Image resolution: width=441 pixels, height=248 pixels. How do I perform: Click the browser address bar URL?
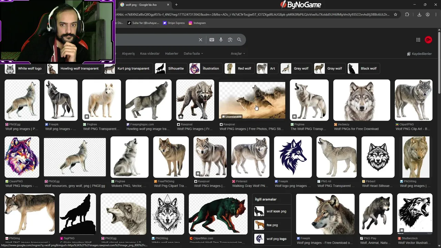tap(253, 14)
